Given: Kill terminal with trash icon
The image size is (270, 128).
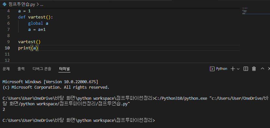Looking at the screenshot, I should [x=254, y=69].
